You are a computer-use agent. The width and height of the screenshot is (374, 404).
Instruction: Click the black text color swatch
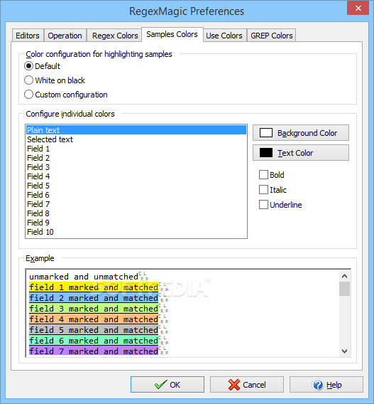[266, 153]
